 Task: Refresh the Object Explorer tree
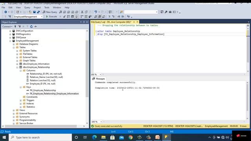point(31,27)
